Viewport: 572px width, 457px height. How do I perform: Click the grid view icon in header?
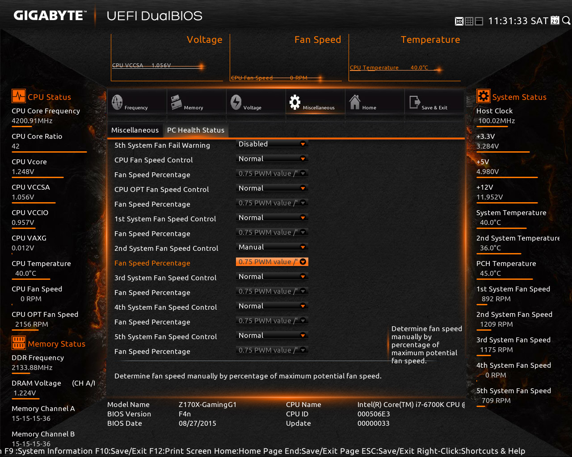(x=469, y=21)
